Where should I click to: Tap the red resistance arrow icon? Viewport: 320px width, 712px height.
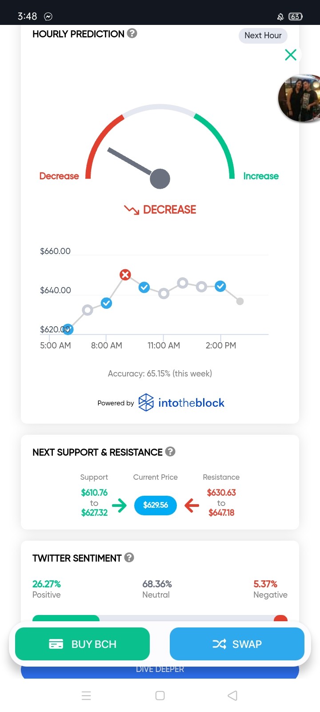192,505
